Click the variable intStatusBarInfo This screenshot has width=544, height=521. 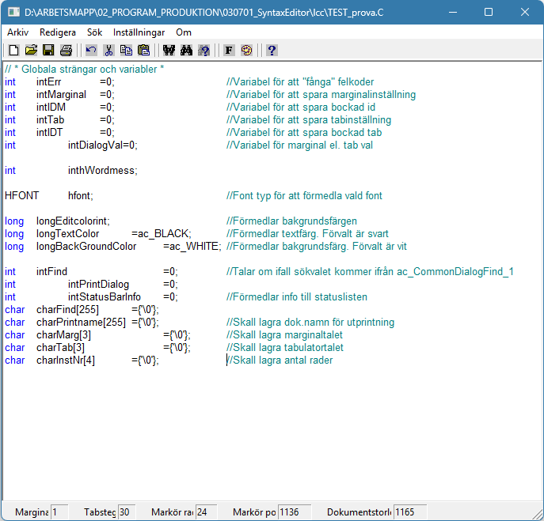point(105,297)
